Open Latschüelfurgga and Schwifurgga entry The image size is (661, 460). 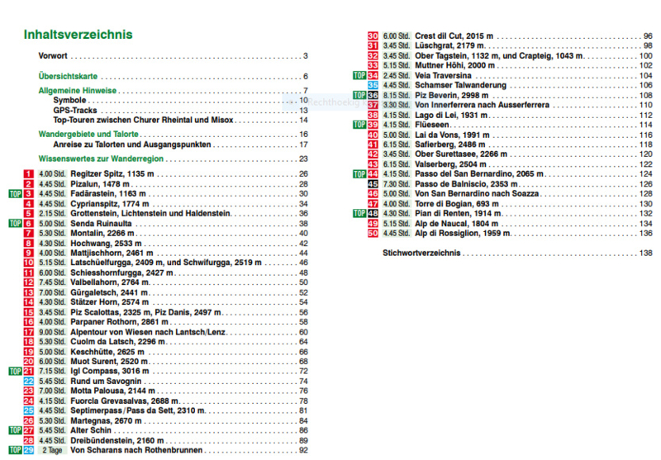[166, 263]
